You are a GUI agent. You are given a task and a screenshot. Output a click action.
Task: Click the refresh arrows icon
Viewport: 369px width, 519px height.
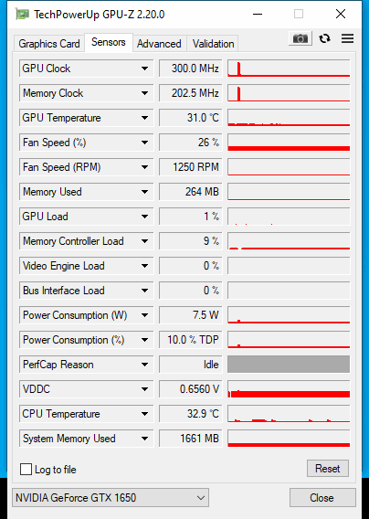point(324,38)
